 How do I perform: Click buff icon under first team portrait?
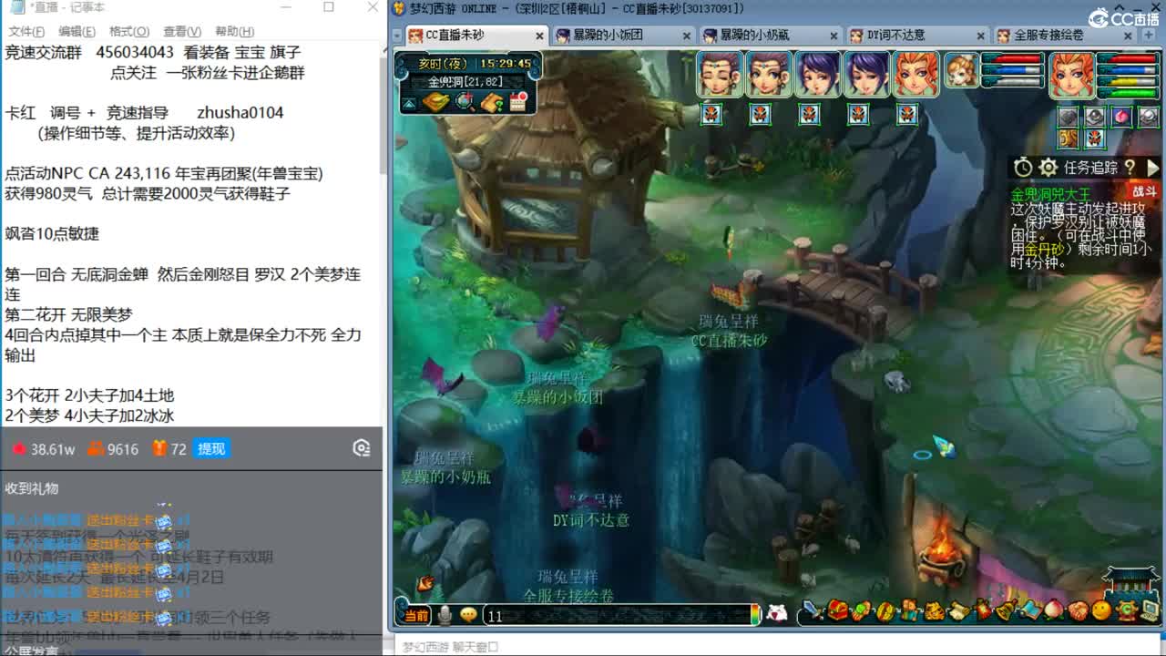[x=711, y=114]
